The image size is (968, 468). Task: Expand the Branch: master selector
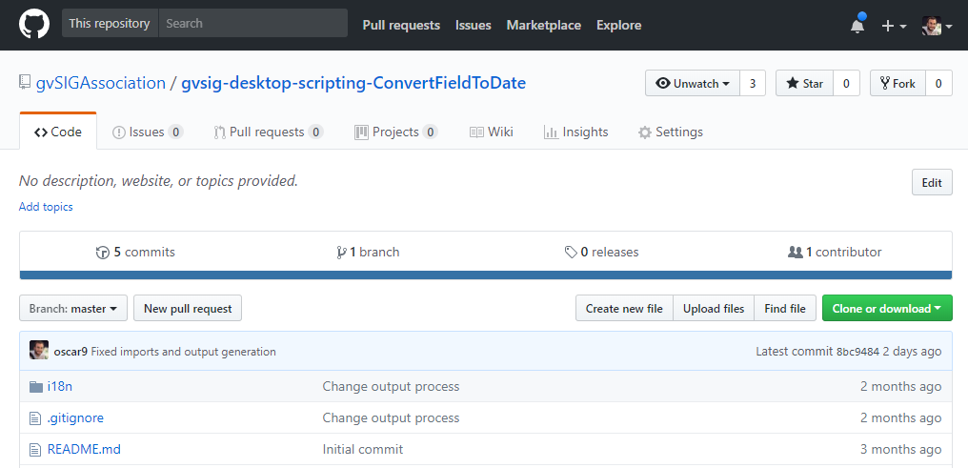(x=73, y=309)
